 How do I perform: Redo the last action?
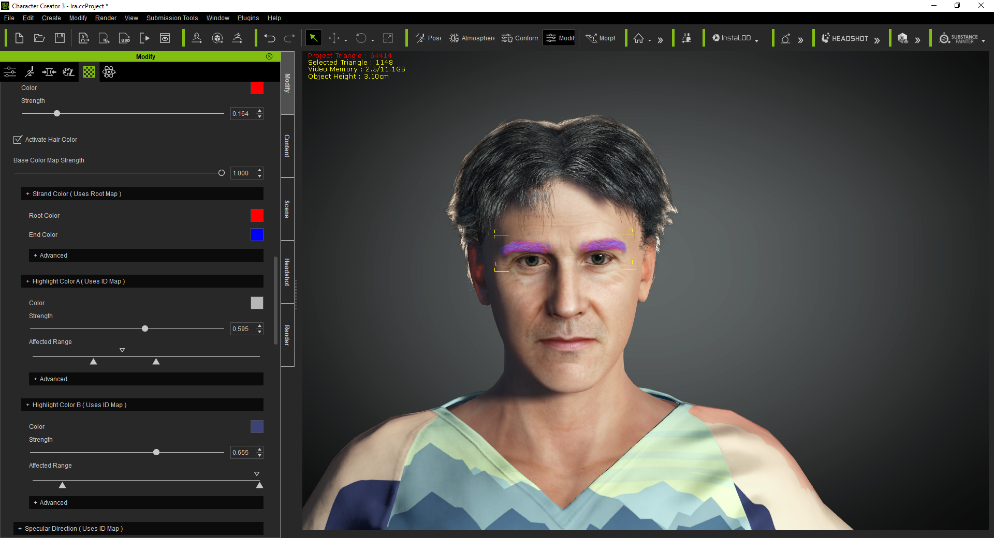(x=290, y=38)
